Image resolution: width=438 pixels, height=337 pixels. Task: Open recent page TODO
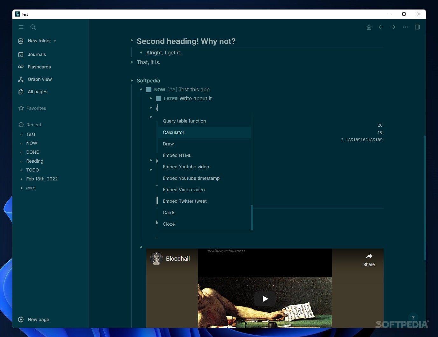point(32,170)
